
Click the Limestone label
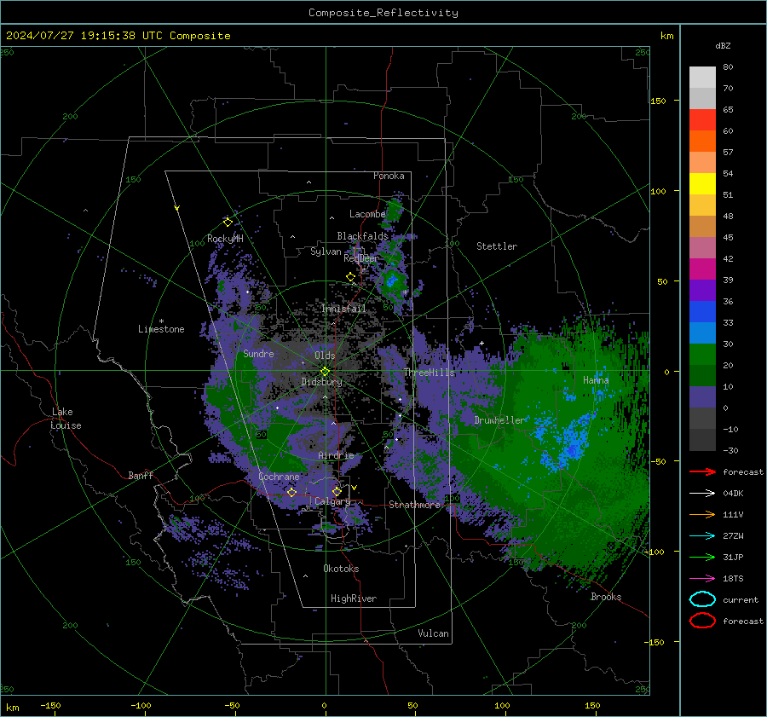[161, 329]
